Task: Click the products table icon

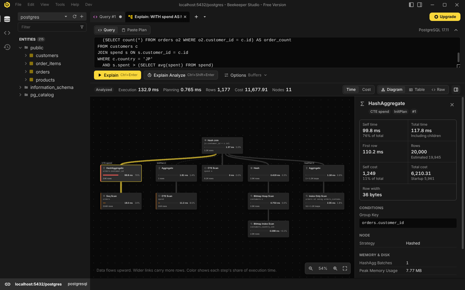Action: click(31, 80)
